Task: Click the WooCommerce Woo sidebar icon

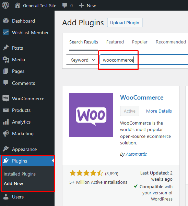Action: click(x=6, y=98)
